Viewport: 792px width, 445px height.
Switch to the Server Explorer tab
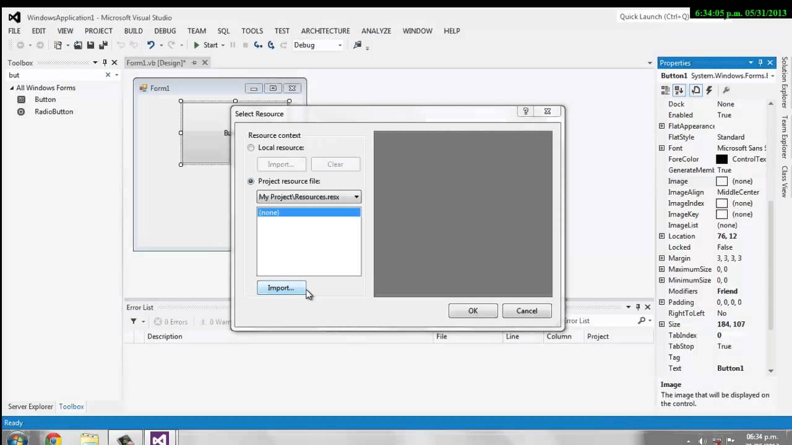click(x=30, y=407)
